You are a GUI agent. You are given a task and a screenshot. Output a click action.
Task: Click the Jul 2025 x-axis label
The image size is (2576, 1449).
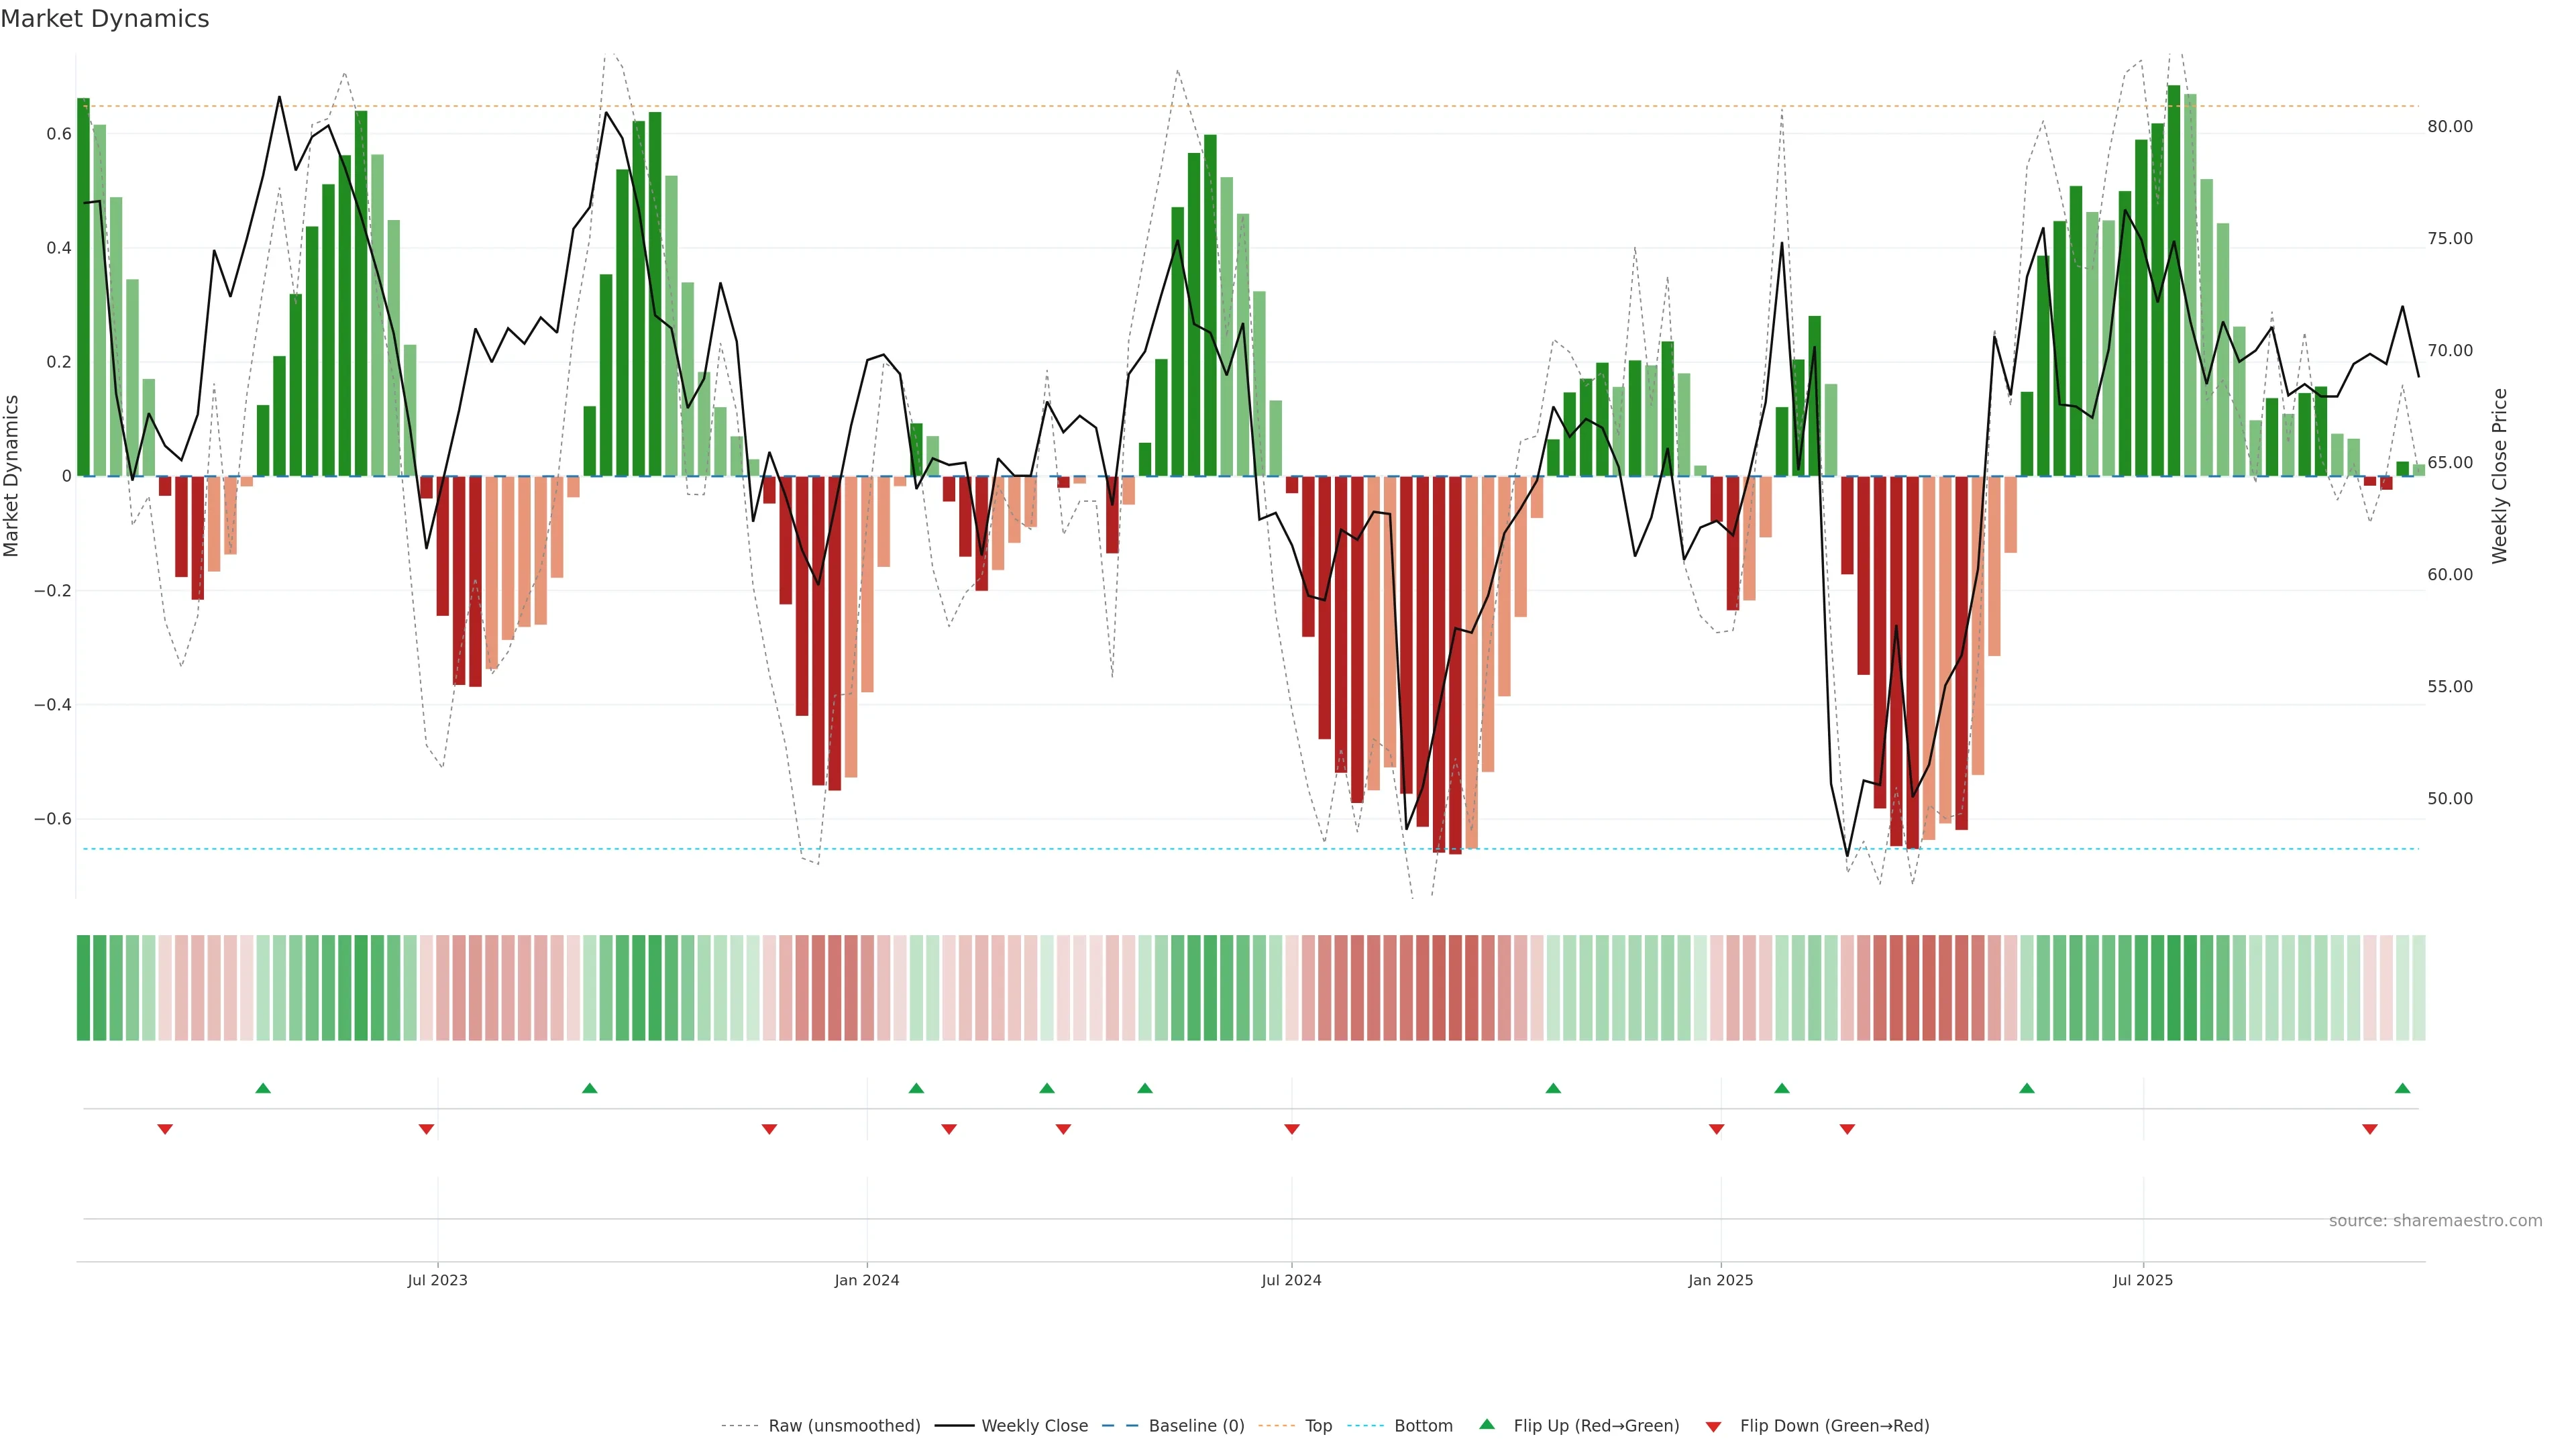pyautogui.click(x=2142, y=1280)
